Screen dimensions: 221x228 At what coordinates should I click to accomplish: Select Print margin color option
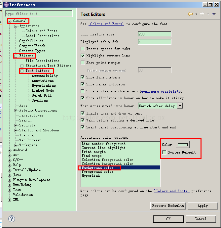coord(94,152)
